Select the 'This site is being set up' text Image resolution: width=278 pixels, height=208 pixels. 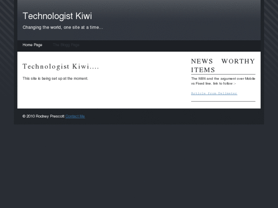point(55,79)
